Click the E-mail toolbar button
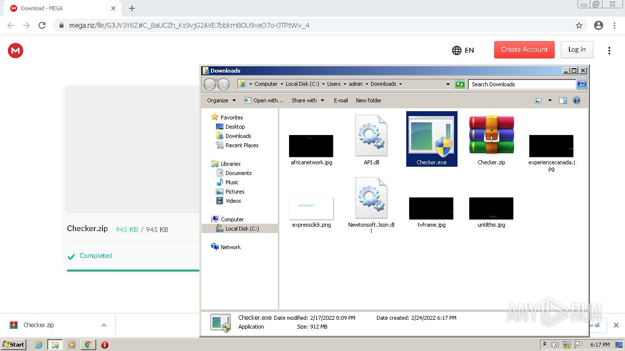 tap(341, 100)
